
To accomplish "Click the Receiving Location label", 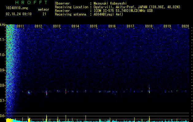I will click(71, 7).
